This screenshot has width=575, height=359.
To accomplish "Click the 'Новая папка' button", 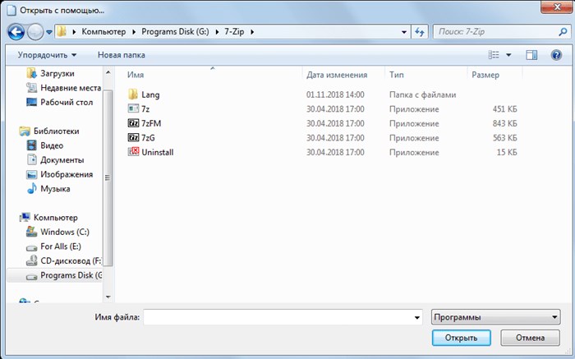I will [121, 55].
